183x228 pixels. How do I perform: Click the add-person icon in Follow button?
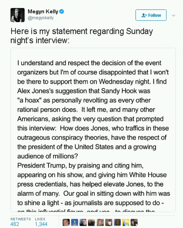coord(144,15)
